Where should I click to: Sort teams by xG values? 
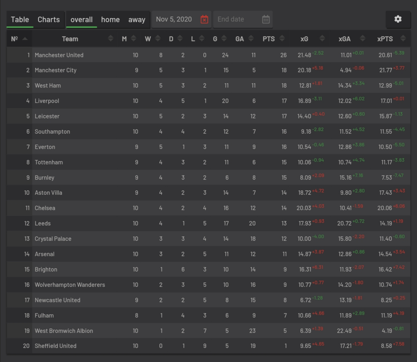click(322, 38)
